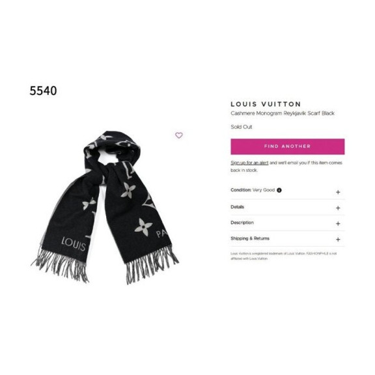Click the Sold Out status text
375x375 pixels.
(242, 127)
